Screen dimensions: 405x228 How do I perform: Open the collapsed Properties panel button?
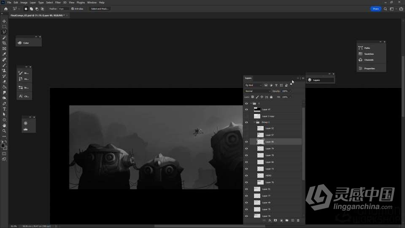coord(371,68)
